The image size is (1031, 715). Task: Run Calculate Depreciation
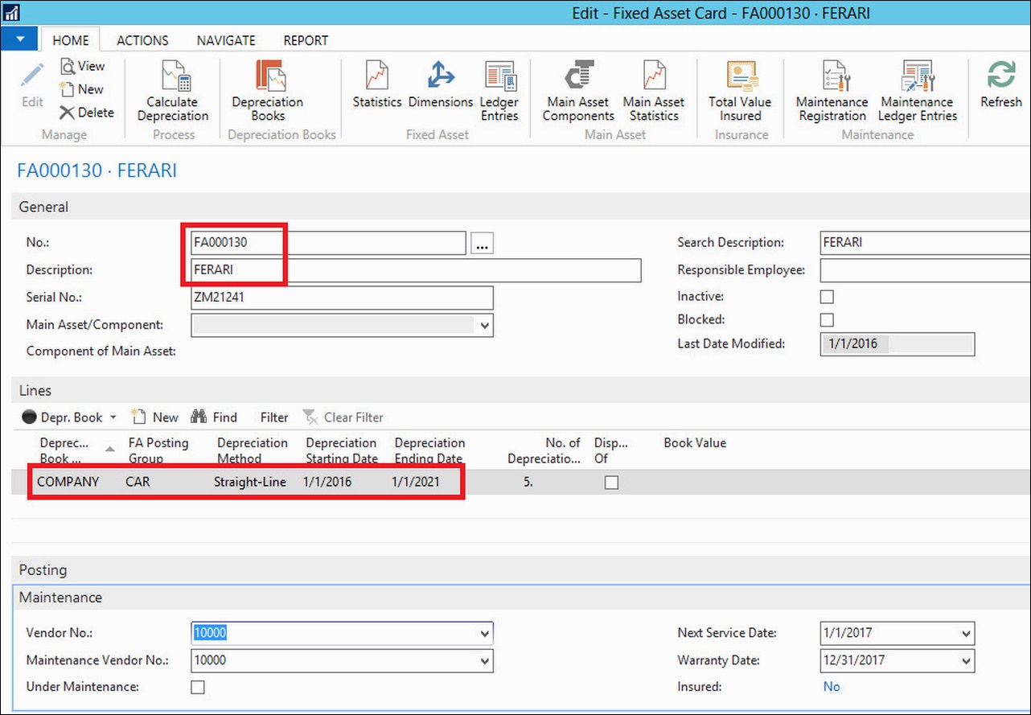pyautogui.click(x=173, y=90)
